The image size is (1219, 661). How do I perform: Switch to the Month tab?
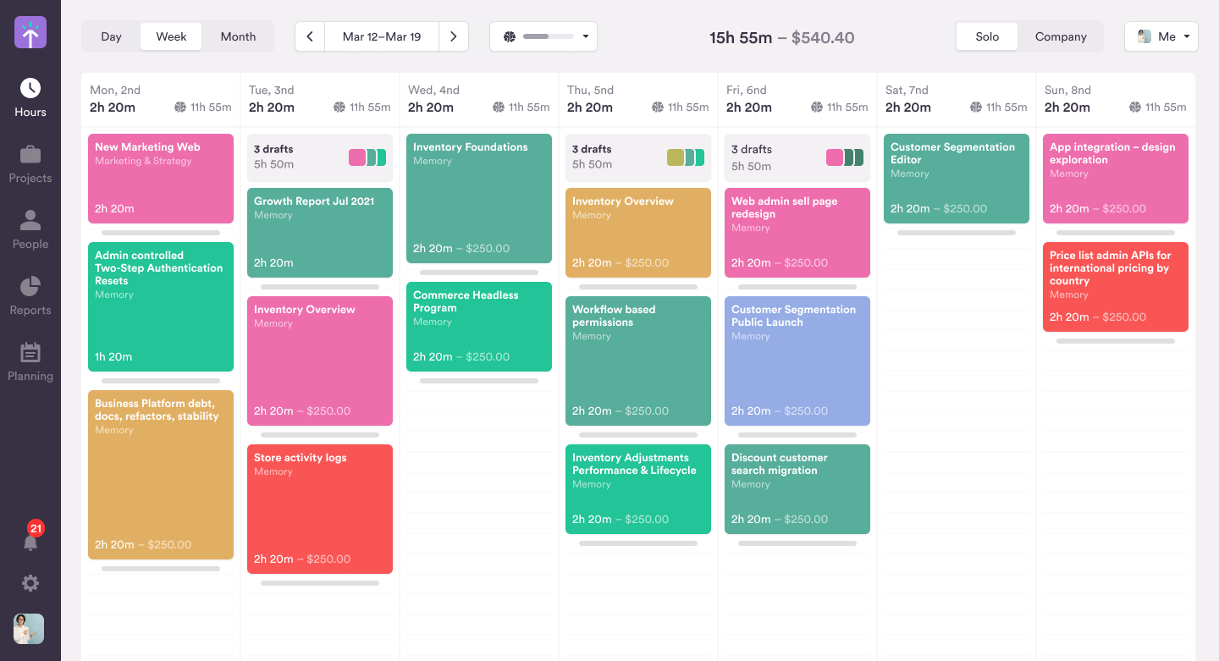tap(238, 36)
